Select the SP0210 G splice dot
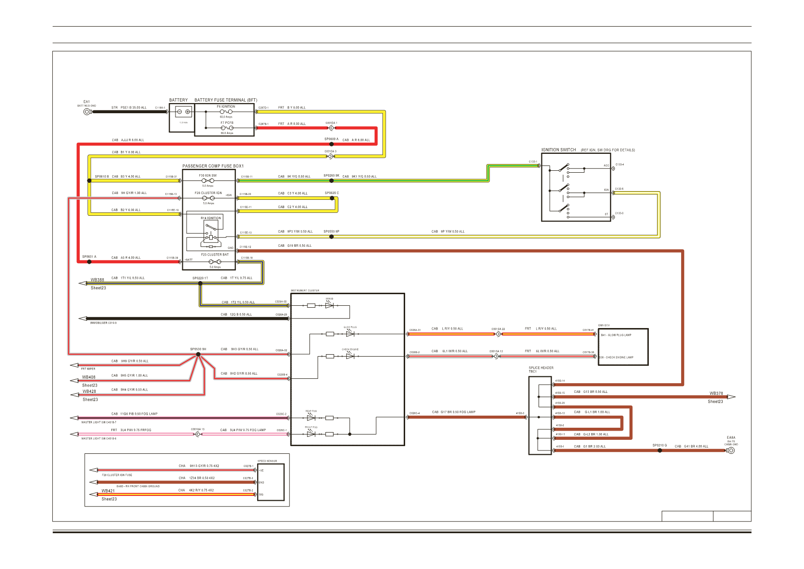 pyautogui.click(x=660, y=450)
